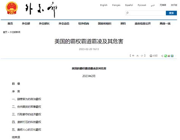Click the 关怀版 care-mode link
This screenshot has height=140, width=180.
174,5
